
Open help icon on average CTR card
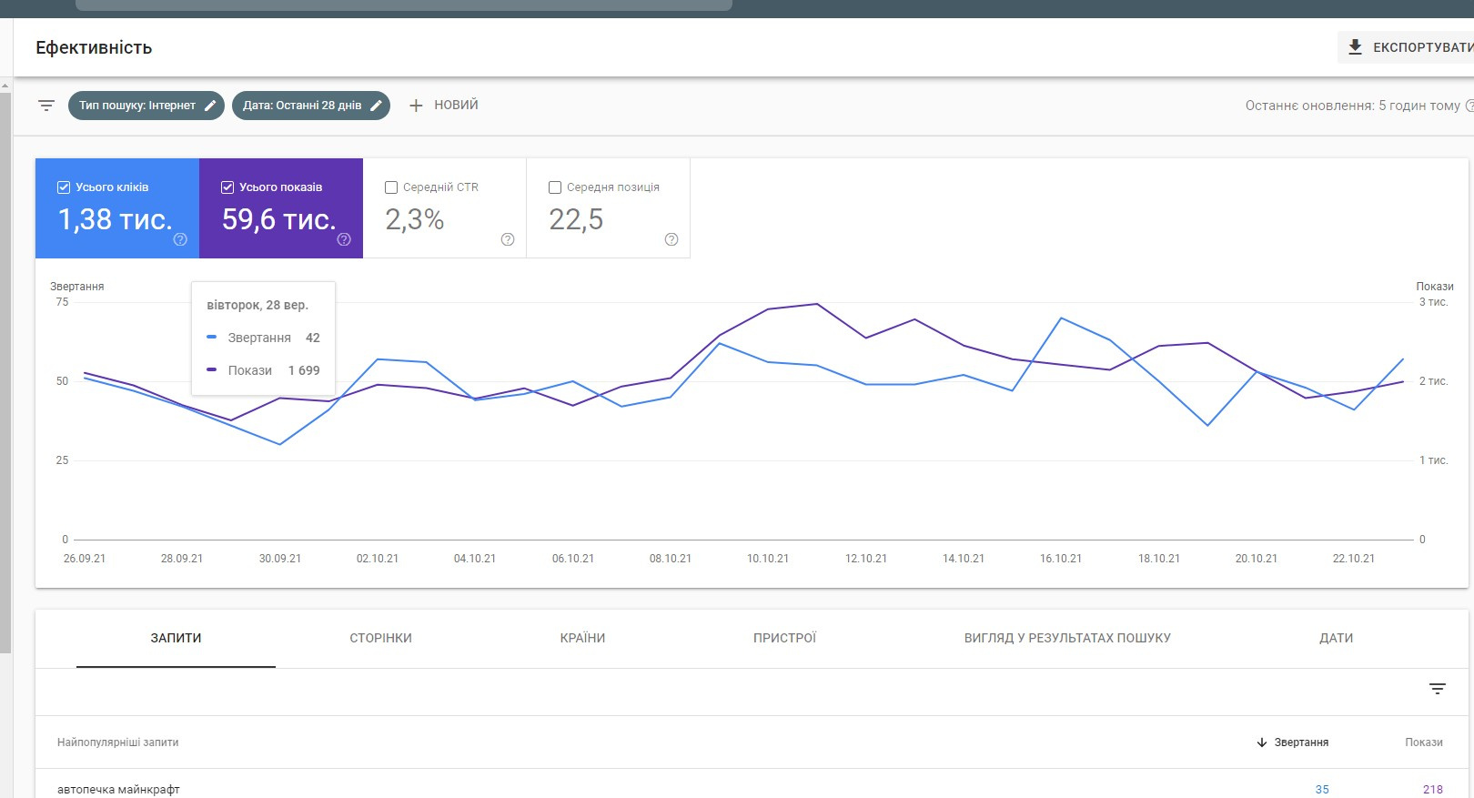tap(508, 239)
